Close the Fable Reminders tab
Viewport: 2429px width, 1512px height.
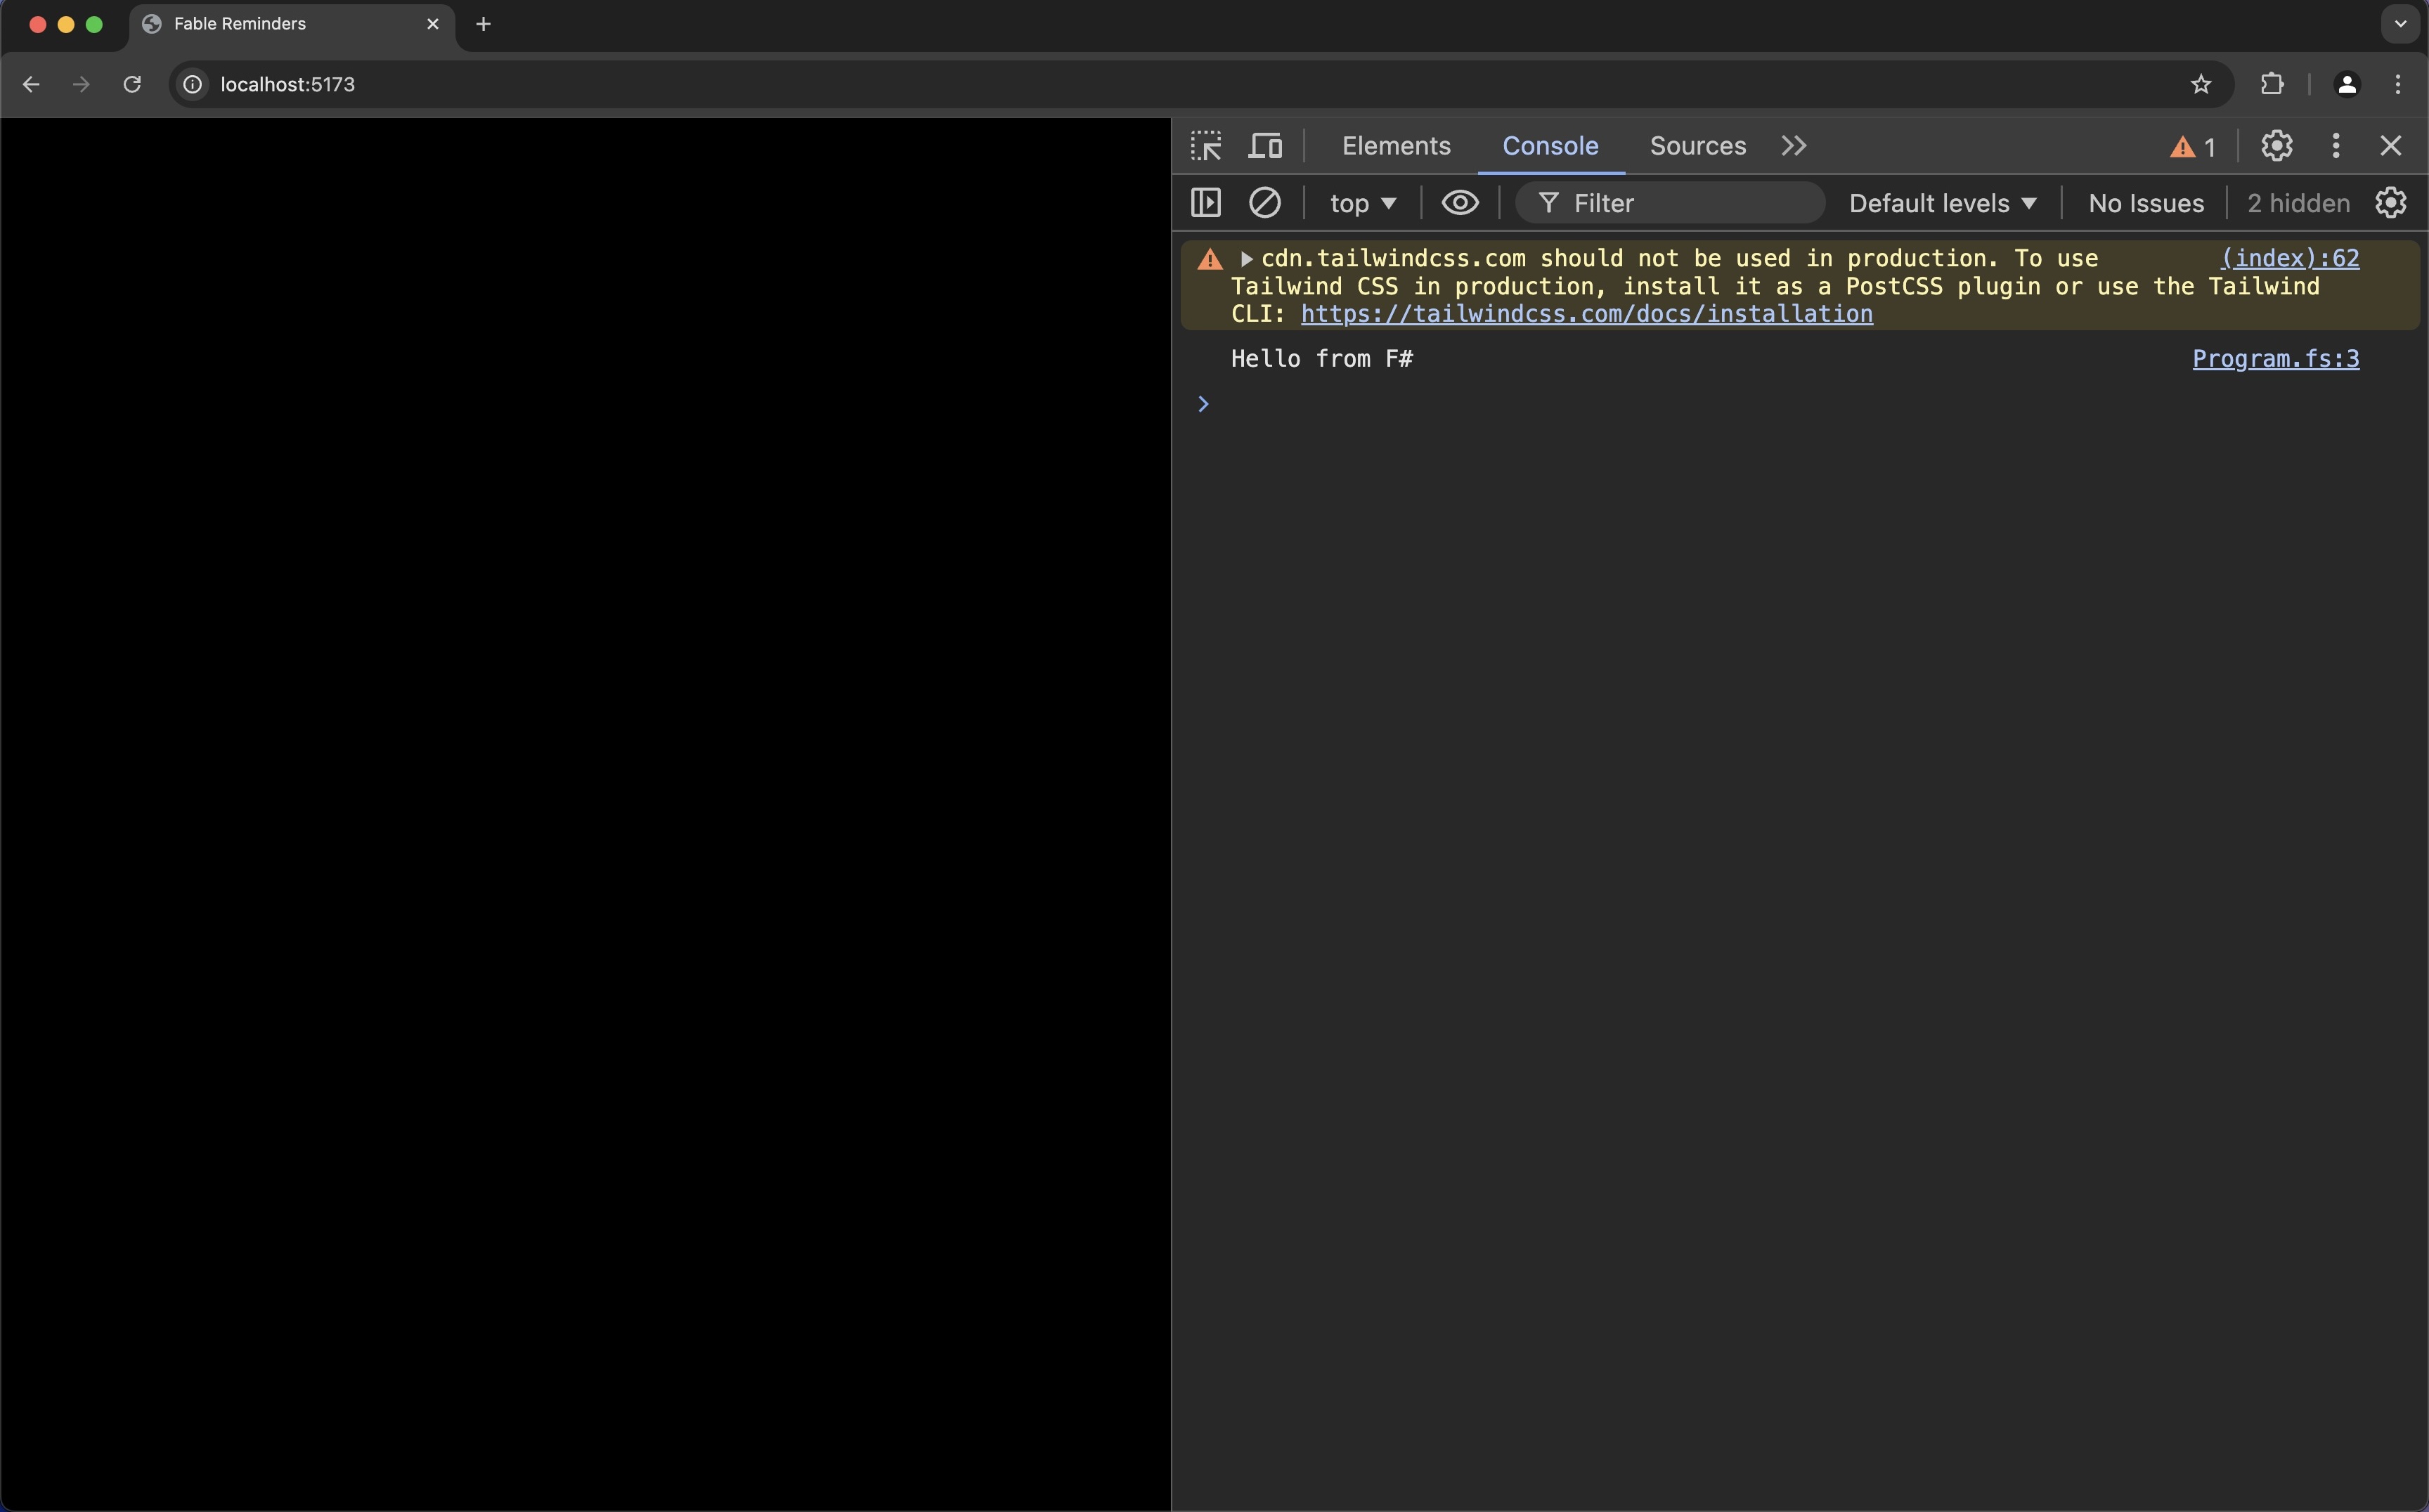[x=432, y=24]
